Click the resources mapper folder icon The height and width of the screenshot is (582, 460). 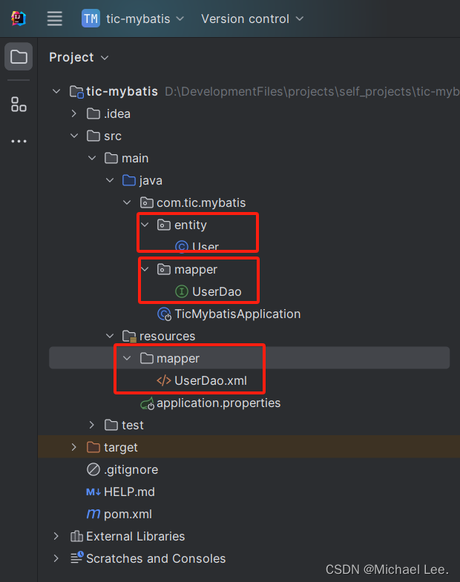click(x=146, y=359)
